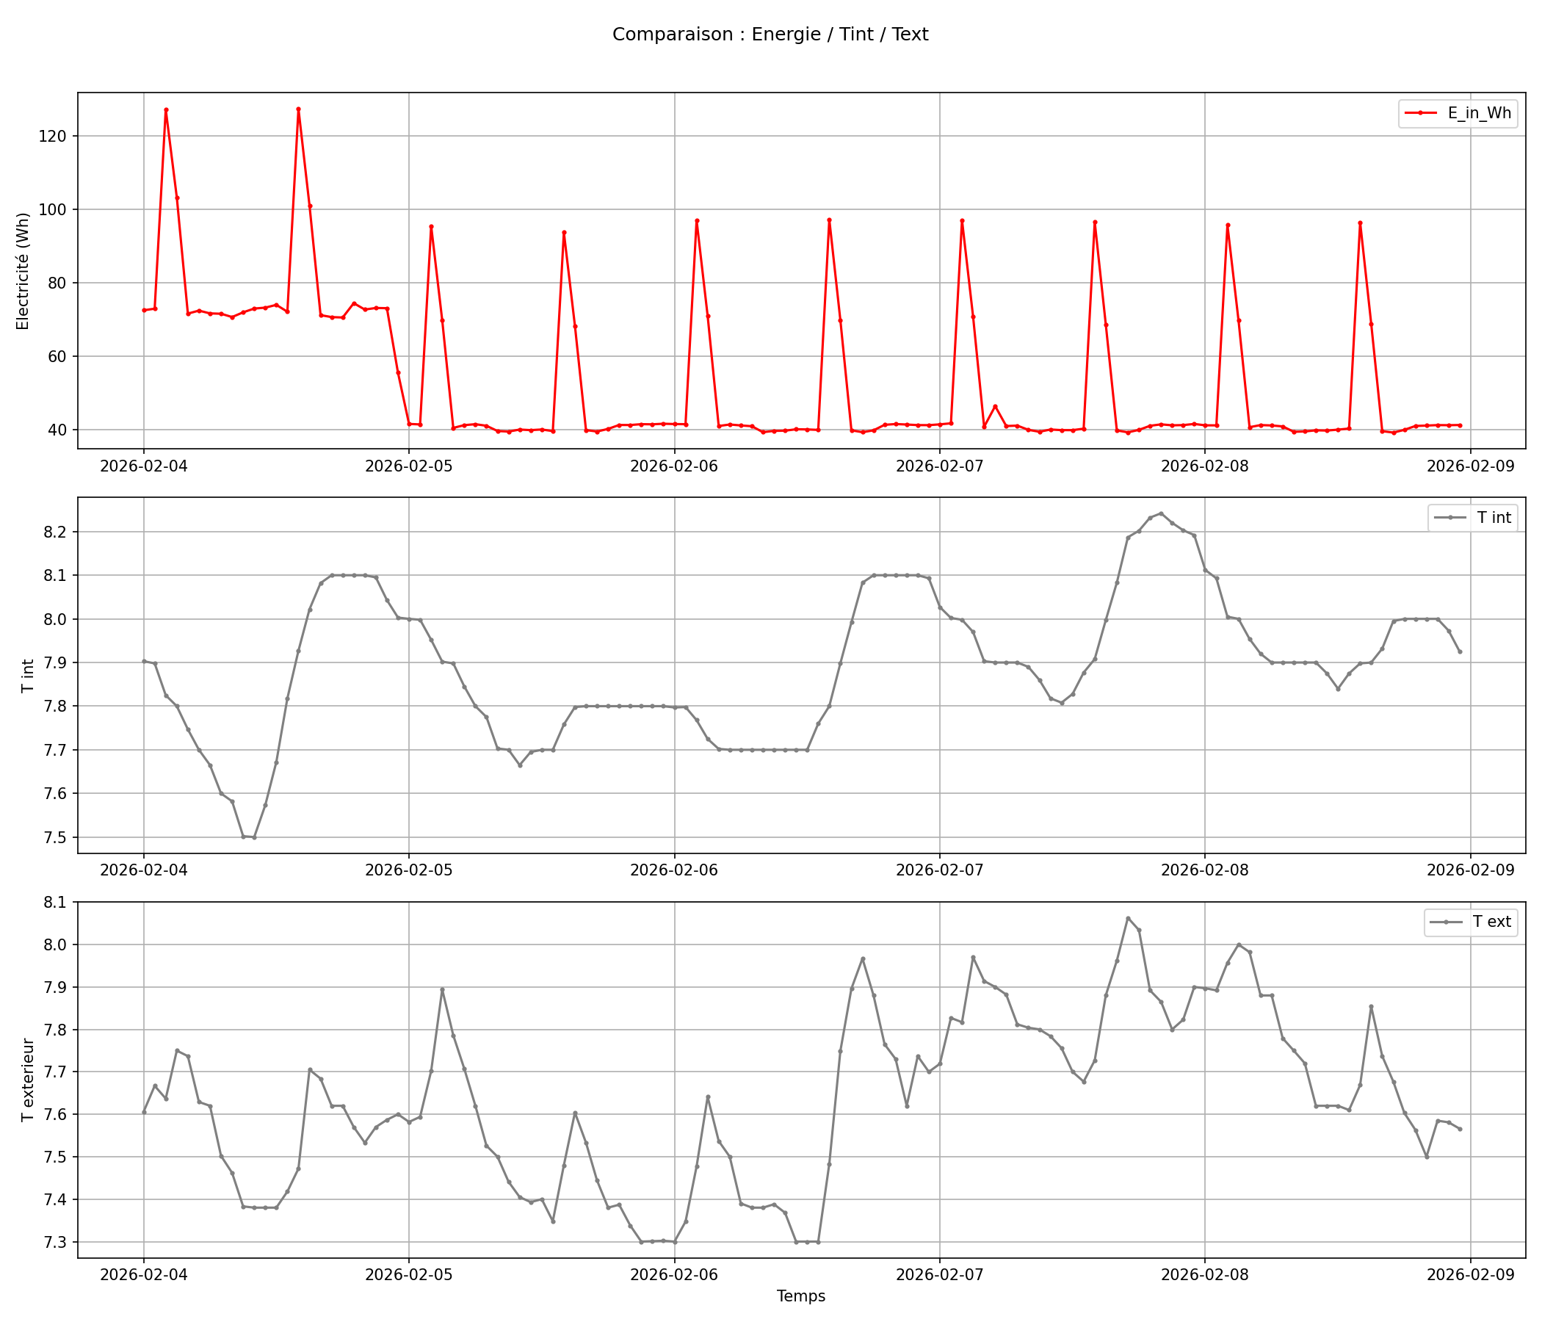Click 2026-02-06 tick label on top chart
1542x1322 pixels.
tap(674, 466)
